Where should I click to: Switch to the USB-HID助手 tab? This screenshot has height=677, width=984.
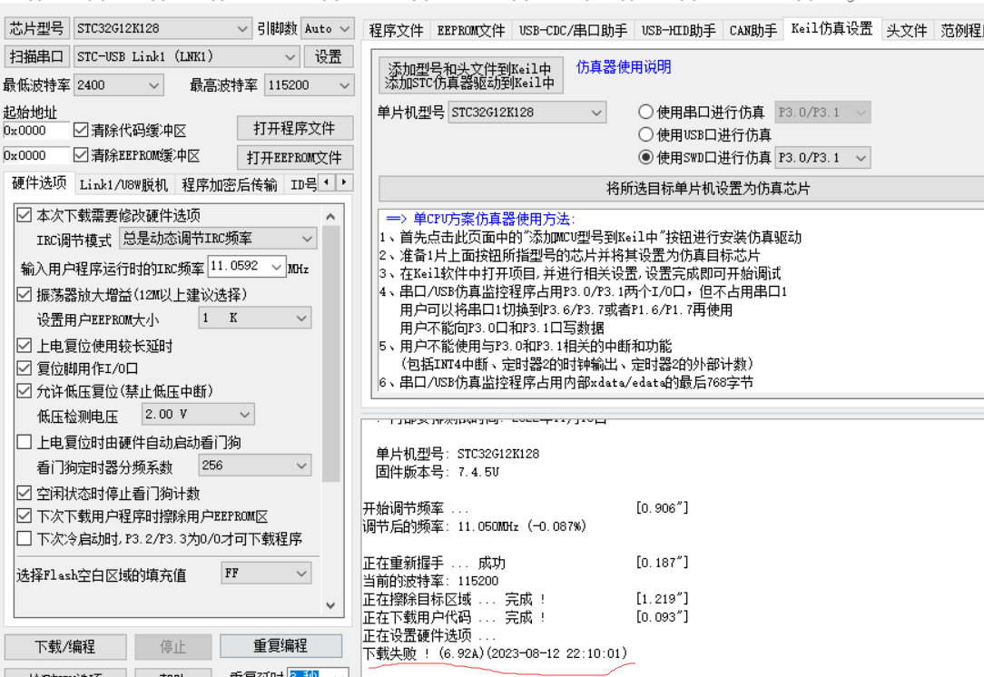point(678,30)
